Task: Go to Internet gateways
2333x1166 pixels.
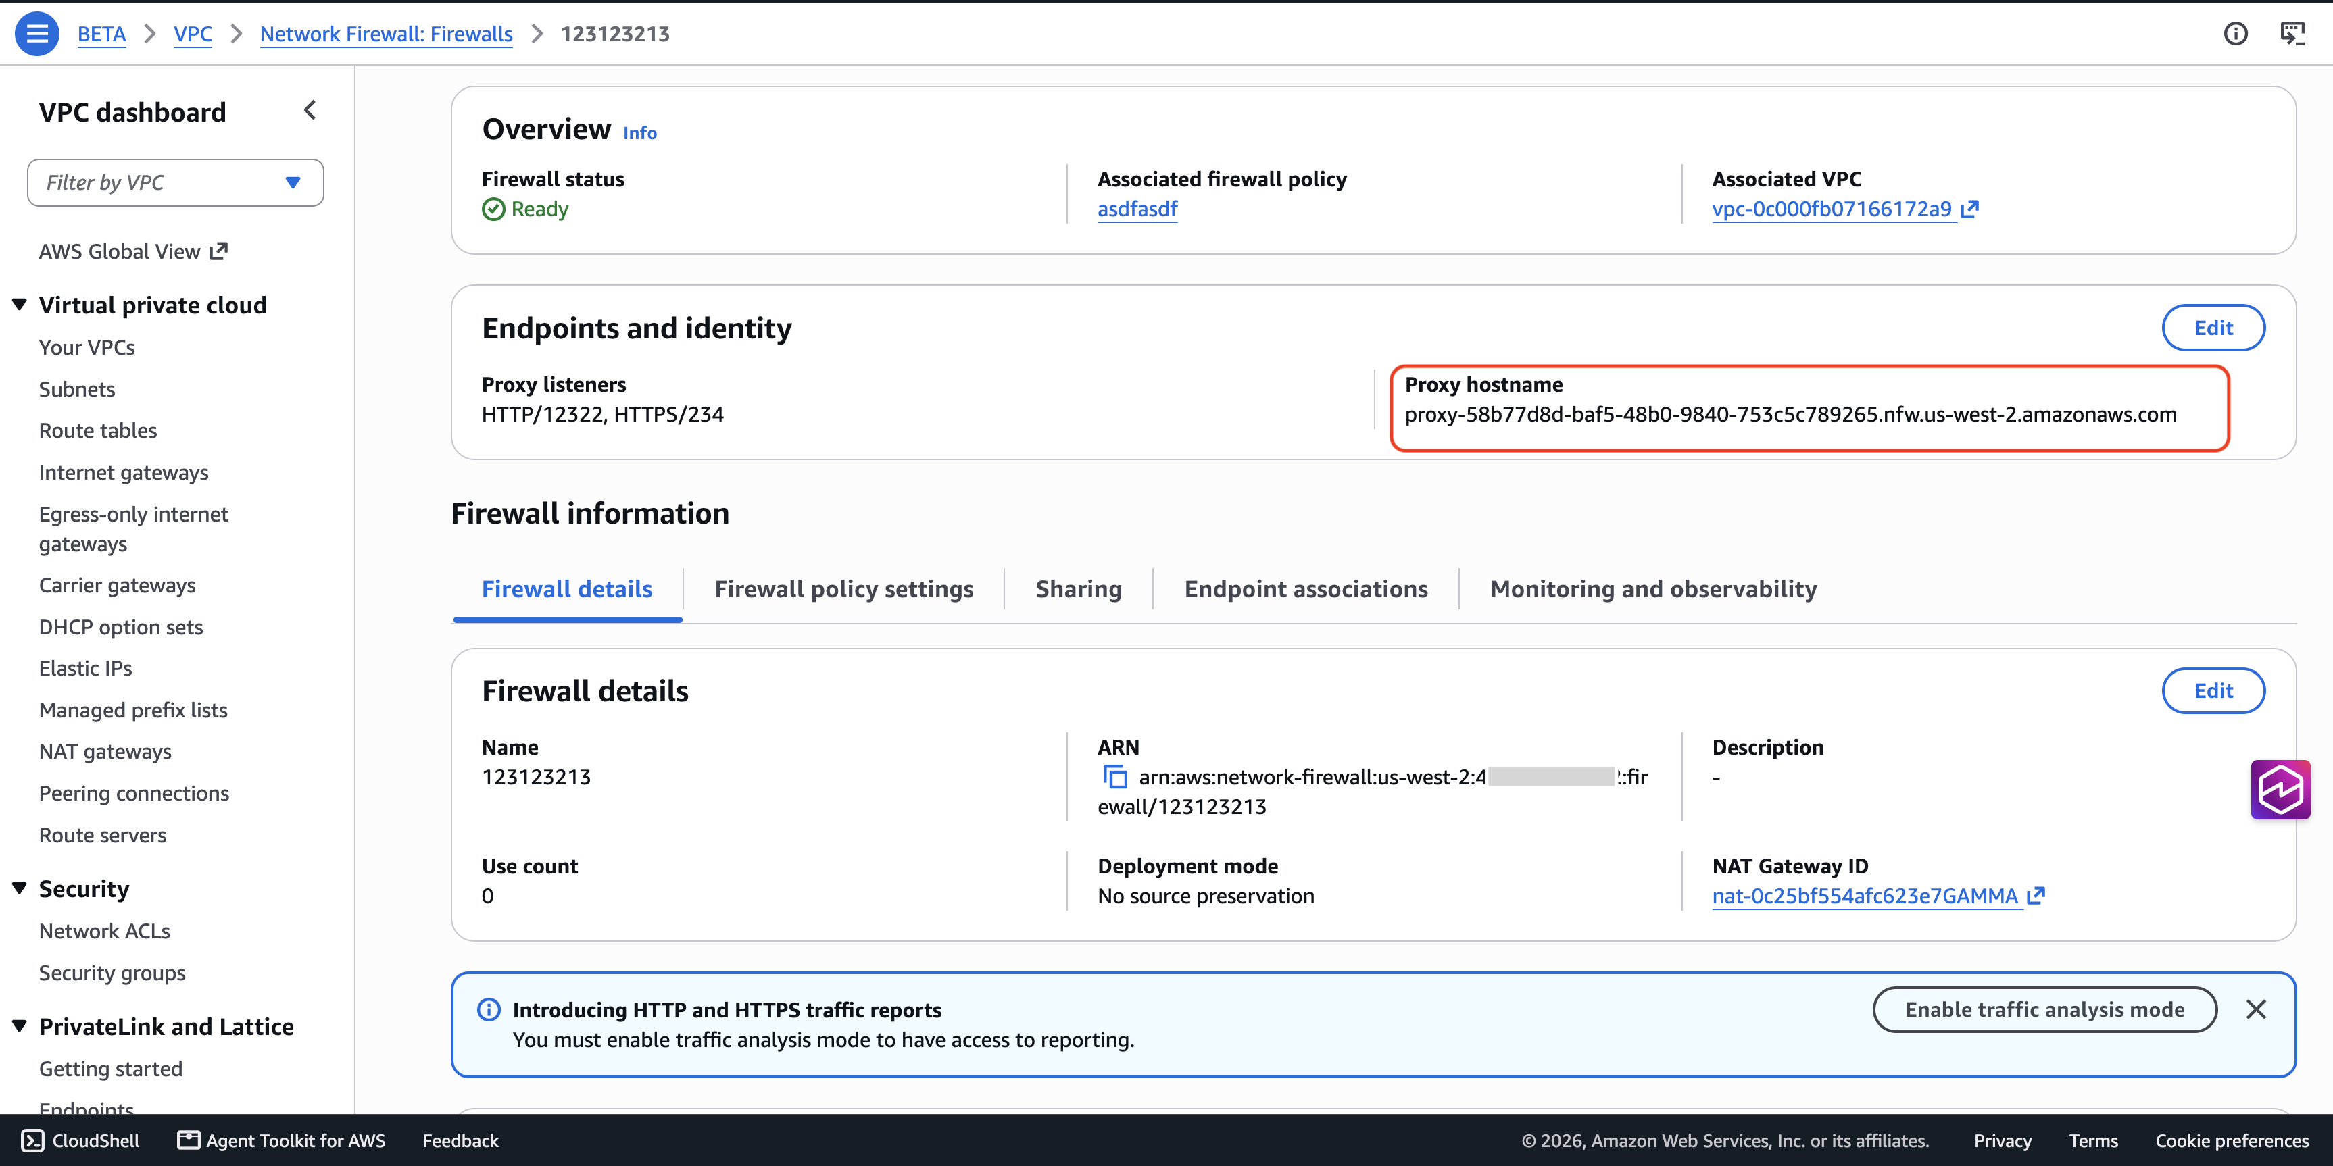Action: tap(123, 473)
